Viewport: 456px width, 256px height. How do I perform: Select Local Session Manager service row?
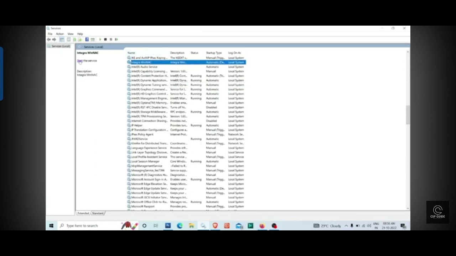pos(186,161)
